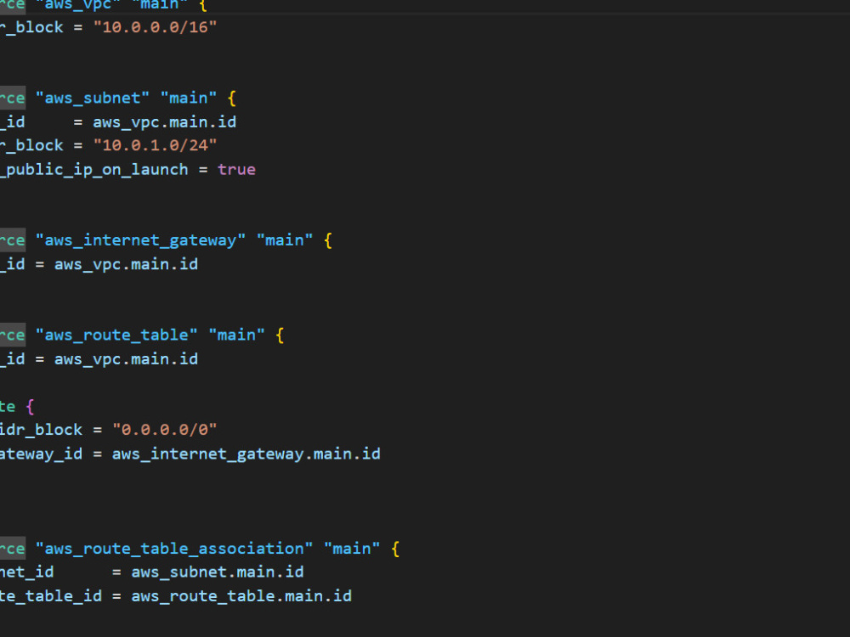
Task: Click aws_vpc.main.id in internet gateway block
Action: 127,264
